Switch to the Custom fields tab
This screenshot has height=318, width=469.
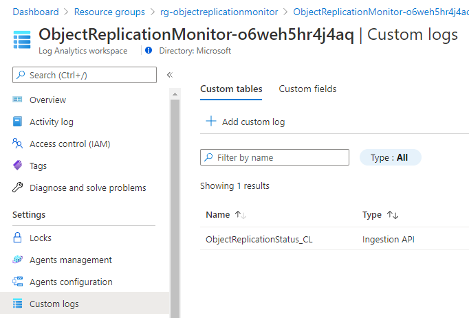point(307,89)
